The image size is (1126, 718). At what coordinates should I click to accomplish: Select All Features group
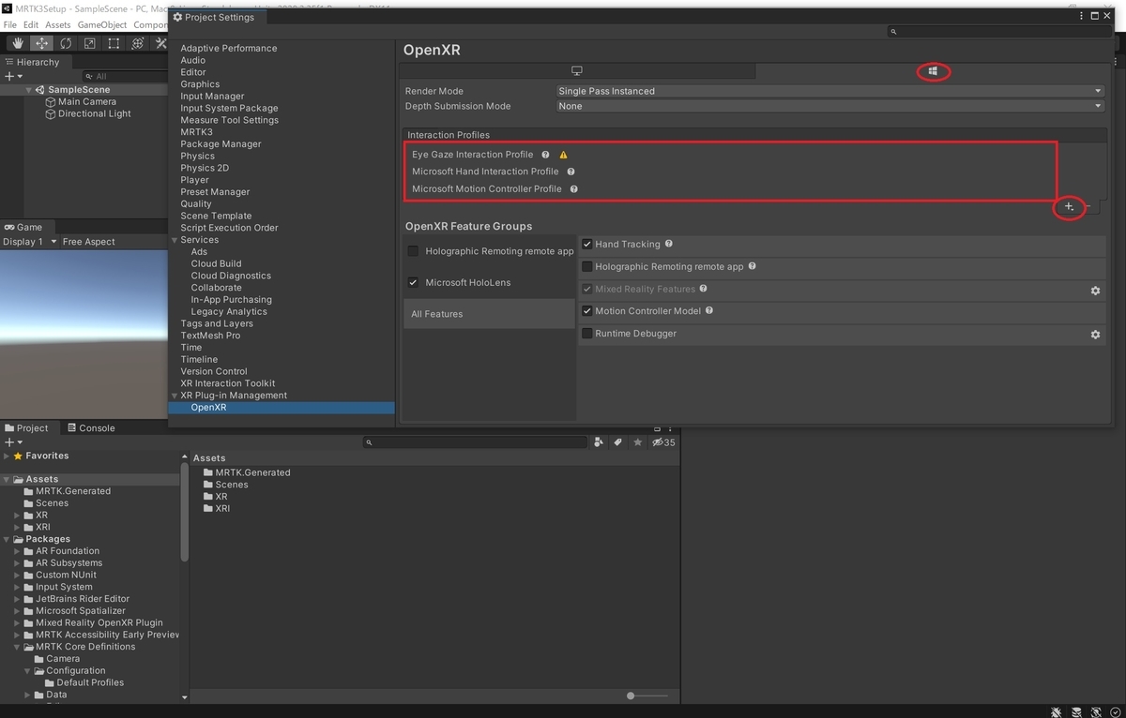[488, 314]
